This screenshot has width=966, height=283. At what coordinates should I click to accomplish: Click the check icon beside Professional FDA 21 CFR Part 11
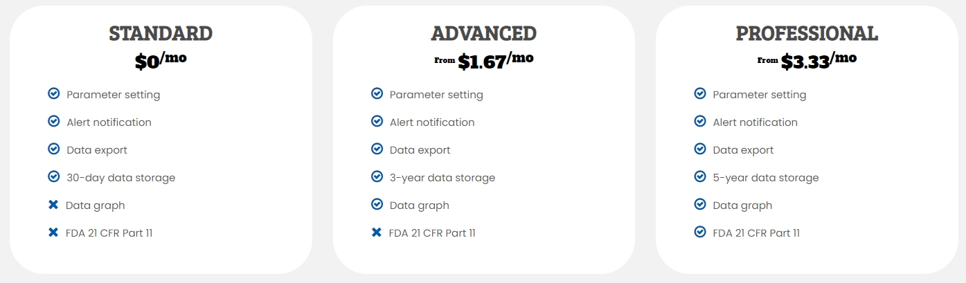point(700,232)
